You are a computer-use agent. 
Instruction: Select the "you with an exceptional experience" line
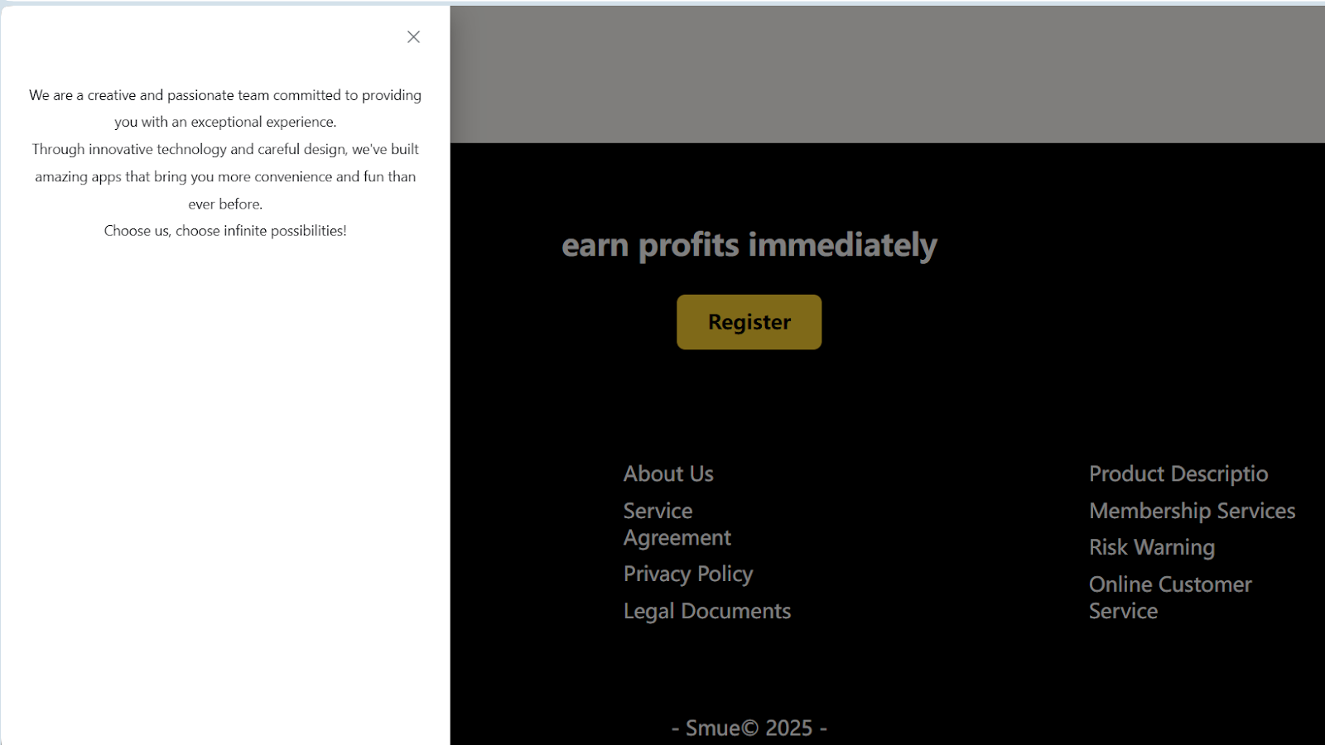click(225, 122)
